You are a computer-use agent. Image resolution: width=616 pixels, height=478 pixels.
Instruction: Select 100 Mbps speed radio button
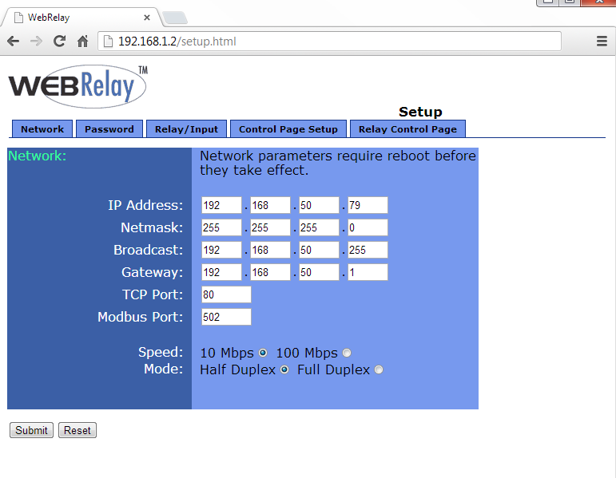(347, 353)
